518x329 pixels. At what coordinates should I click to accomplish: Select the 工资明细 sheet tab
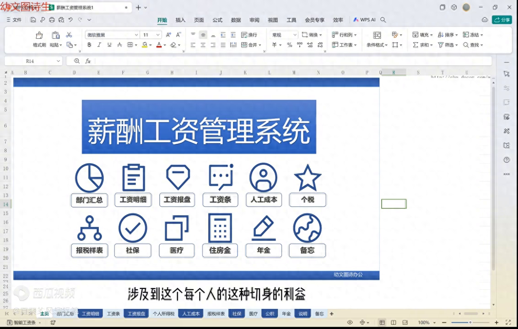[x=90, y=314]
